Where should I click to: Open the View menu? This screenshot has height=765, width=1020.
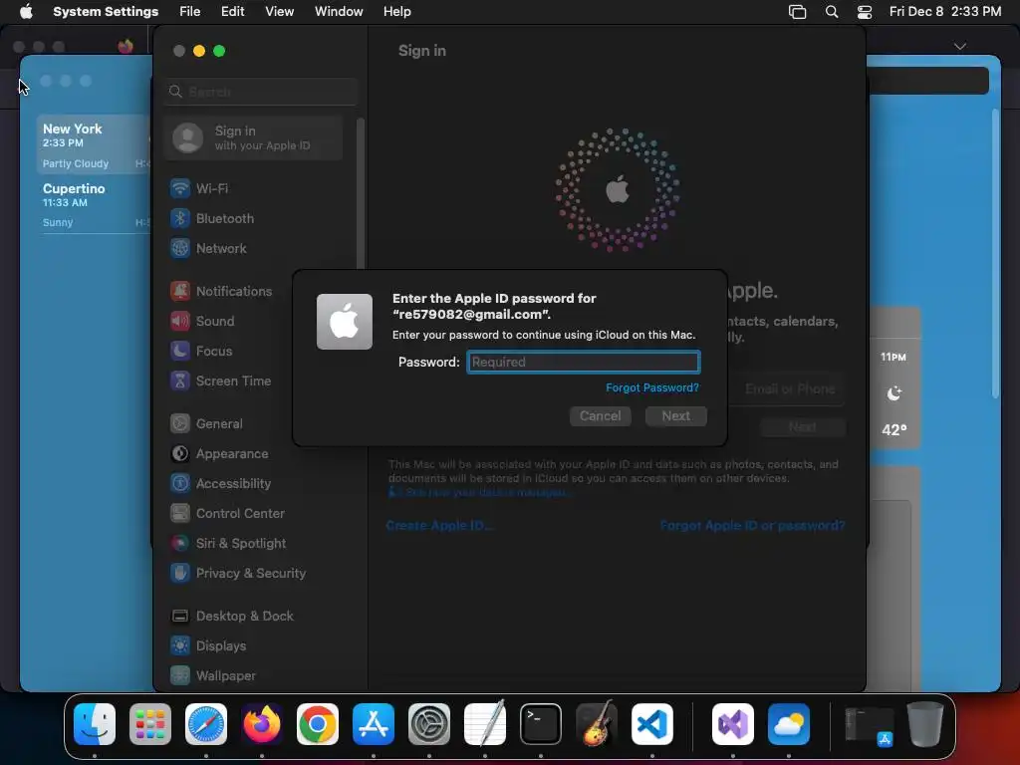pos(279,12)
